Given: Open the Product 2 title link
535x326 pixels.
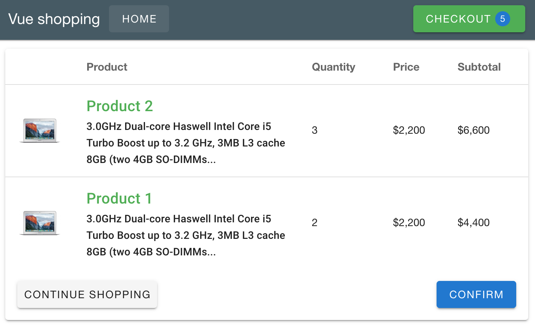Looking at the screenshot, I should coord(119,106).
